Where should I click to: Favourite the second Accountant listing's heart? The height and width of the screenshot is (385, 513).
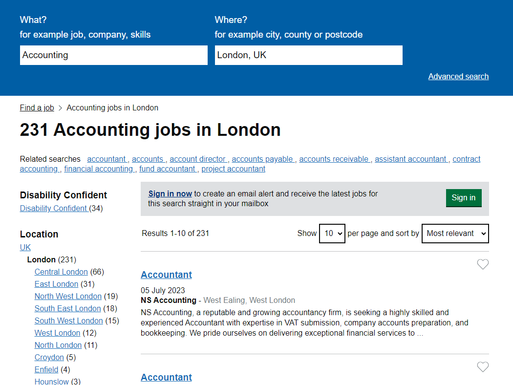(483, 367)
